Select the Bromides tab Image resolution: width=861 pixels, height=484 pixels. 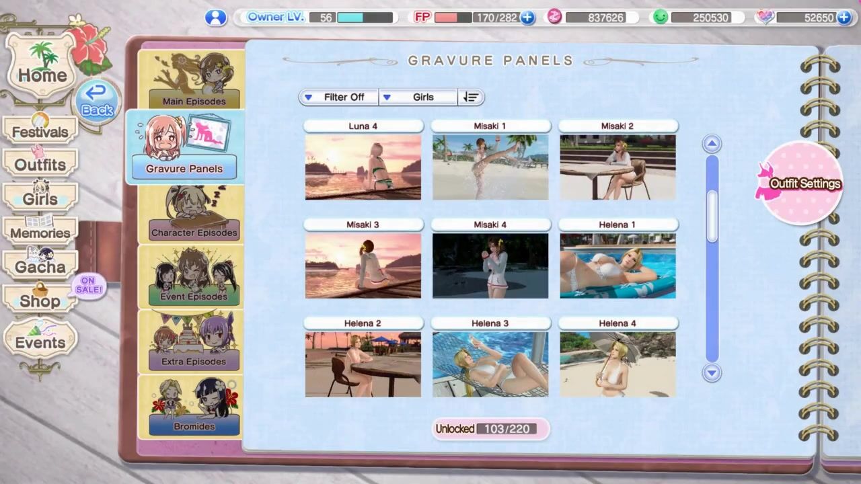[x=194, y=407]
